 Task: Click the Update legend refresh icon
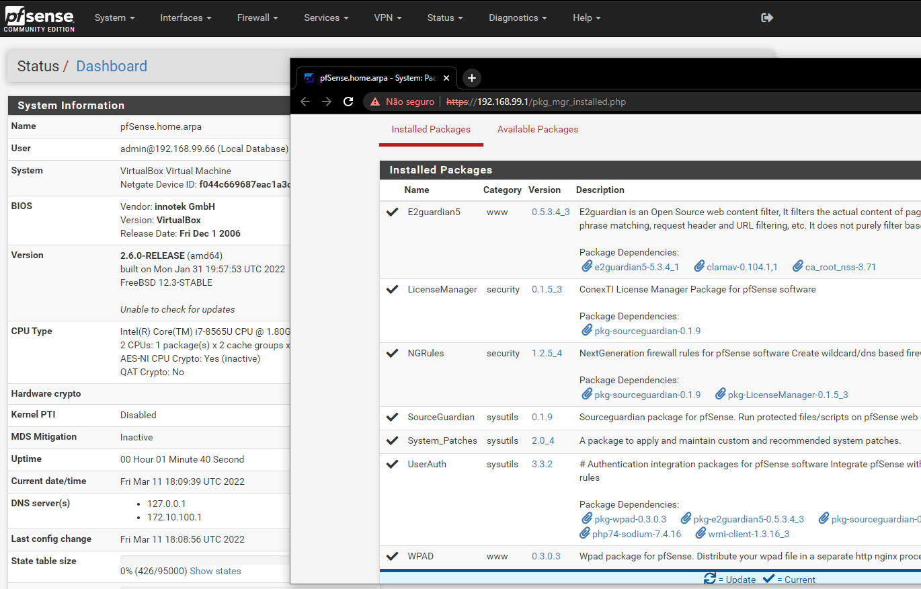point(710,578)
